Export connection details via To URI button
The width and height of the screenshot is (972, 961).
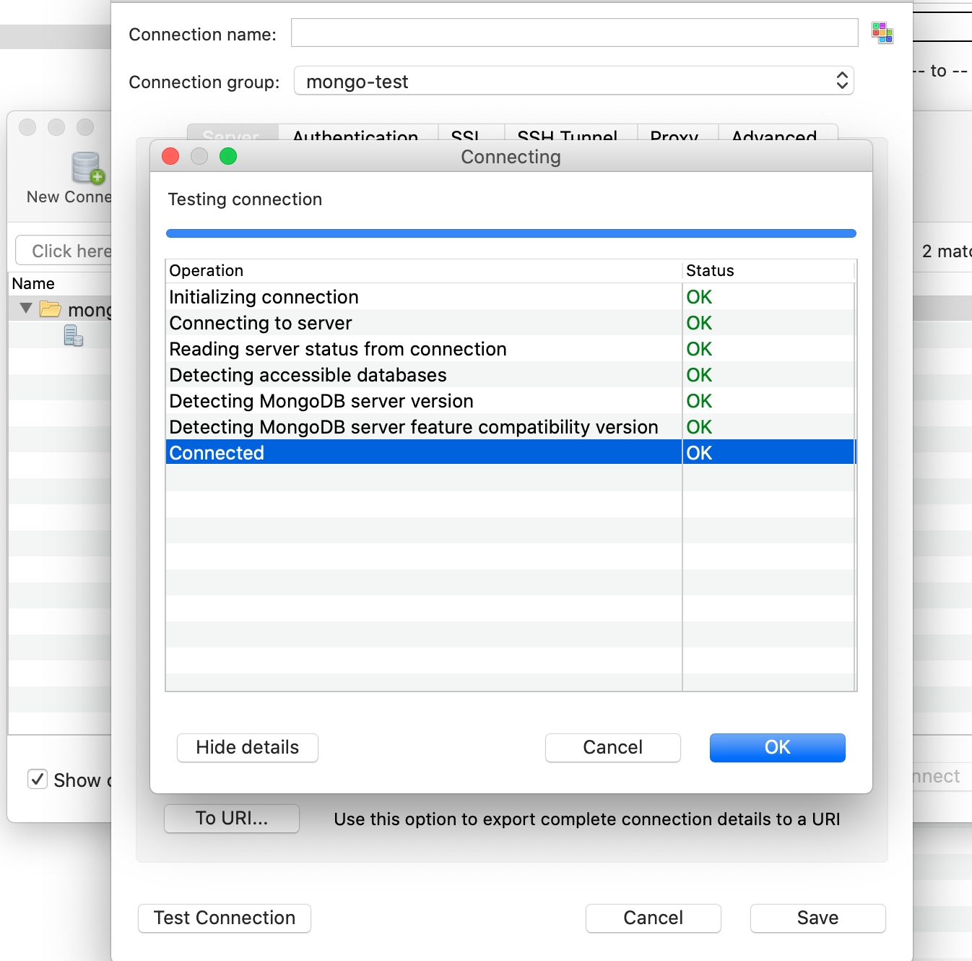(231, 818)
